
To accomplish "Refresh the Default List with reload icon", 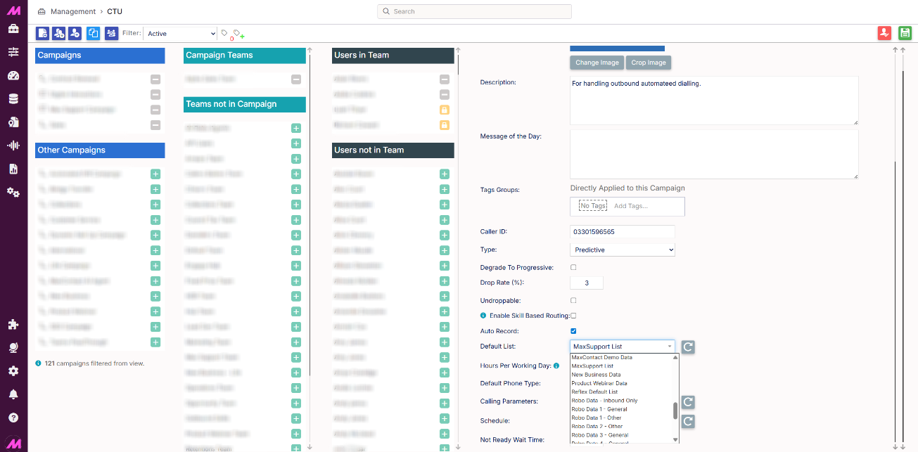I will (x=688, y=347).
